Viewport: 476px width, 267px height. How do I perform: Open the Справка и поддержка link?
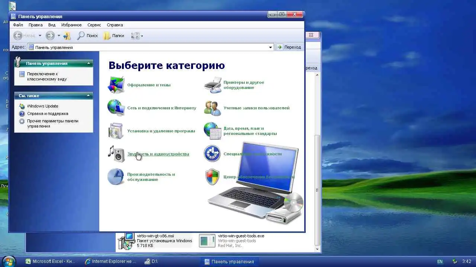[x=48, y=113]
